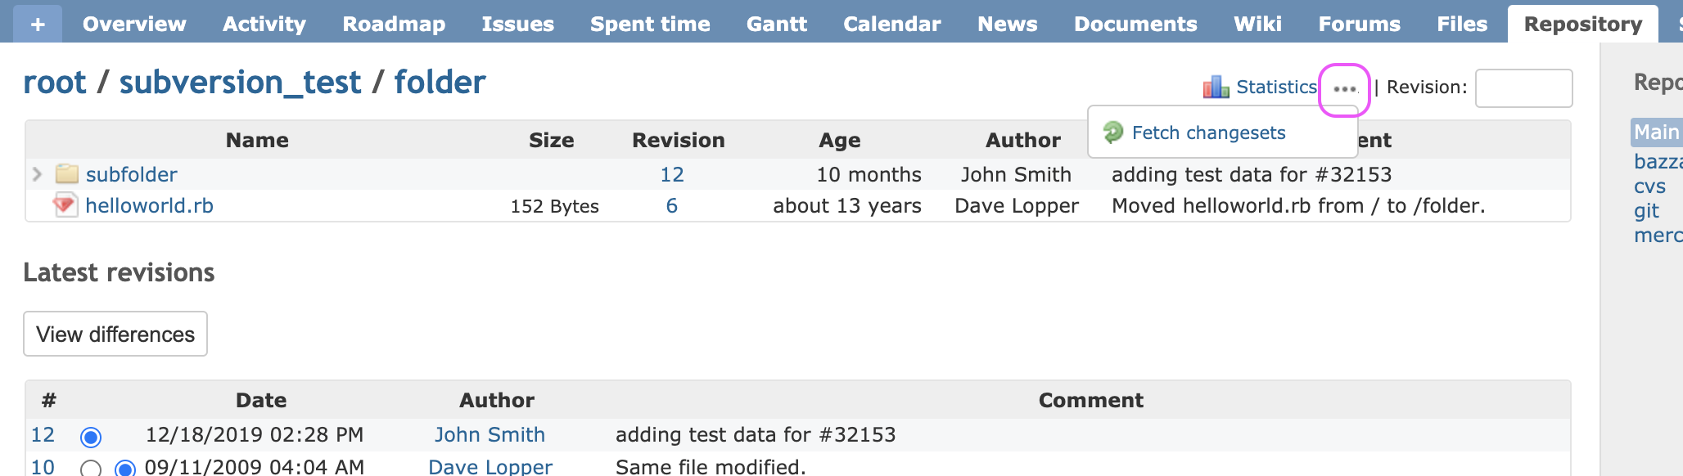Click the plus icon in the navigation bar
1683x476 pixels.
pyautogui.click(x=38, y=25)
